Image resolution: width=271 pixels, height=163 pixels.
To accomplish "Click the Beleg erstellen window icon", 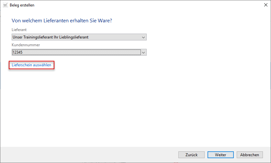I will (5, 5).
